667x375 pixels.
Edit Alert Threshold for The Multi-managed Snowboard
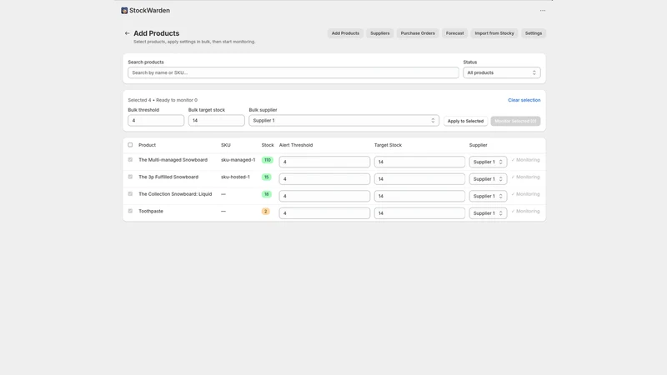(324, 162)
